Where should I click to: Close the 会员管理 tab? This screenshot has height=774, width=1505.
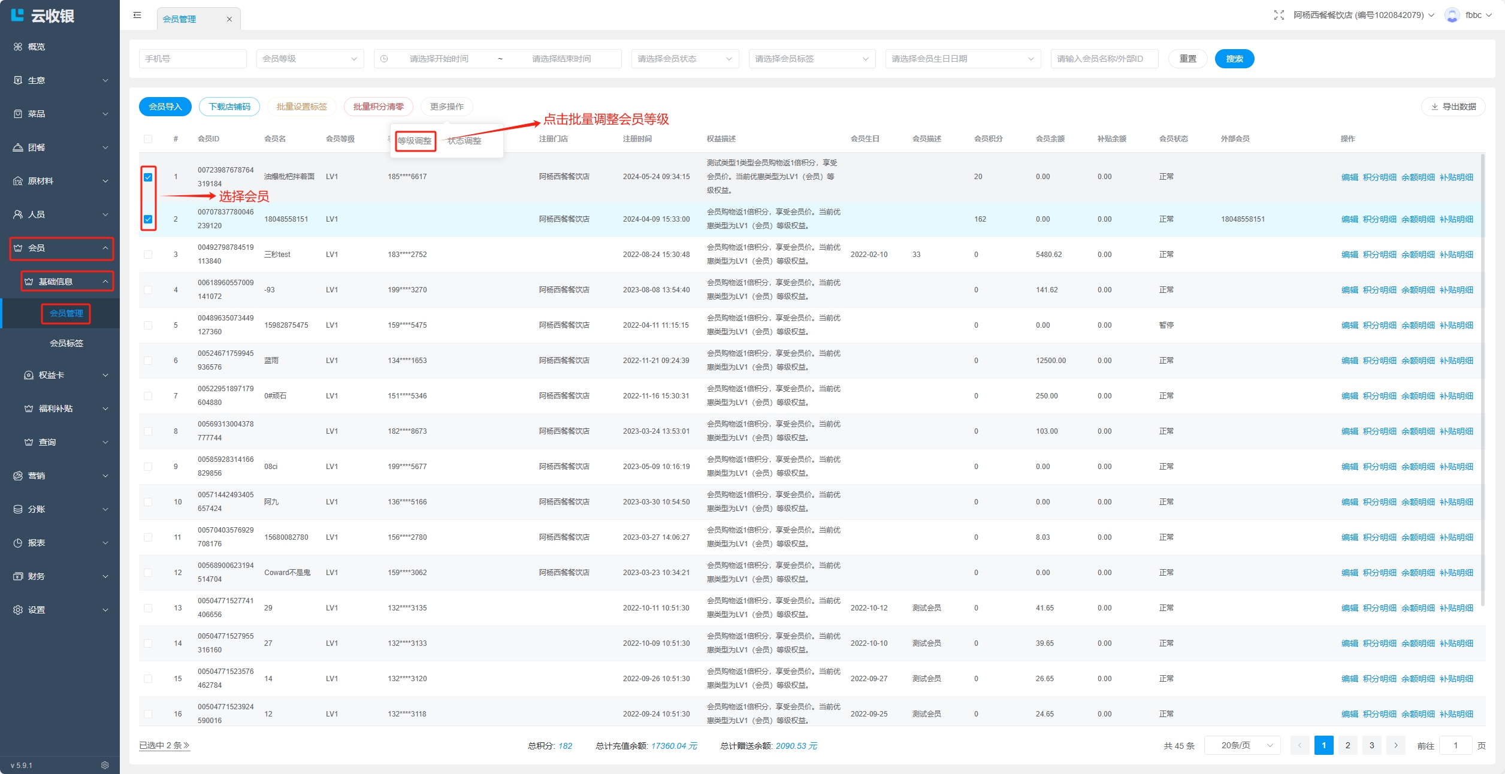(229, 19)
